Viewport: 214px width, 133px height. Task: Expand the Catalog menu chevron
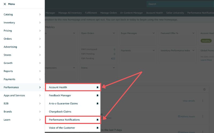(40, 14)
